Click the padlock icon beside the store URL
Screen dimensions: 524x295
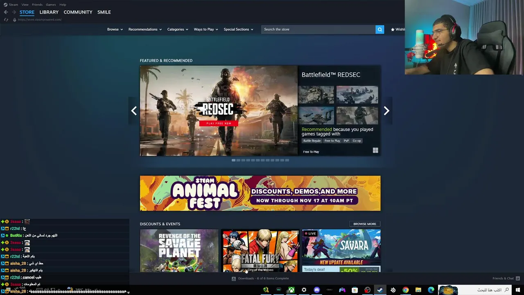pyautogui.click(x=14, y=20)
